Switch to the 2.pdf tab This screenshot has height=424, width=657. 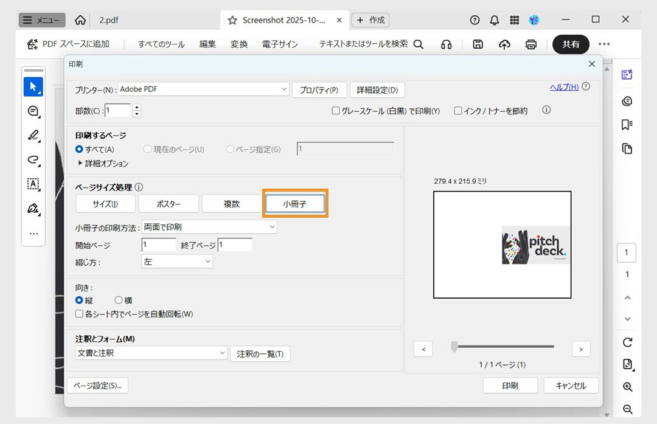[108, 20]
